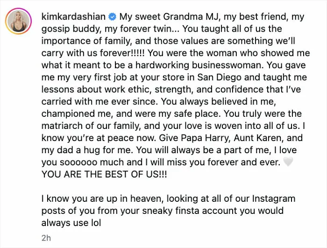This screenshot has height=248, width=327.
Task: Click the word 'heaven' in last paragraph
Action: click(146, 198)
